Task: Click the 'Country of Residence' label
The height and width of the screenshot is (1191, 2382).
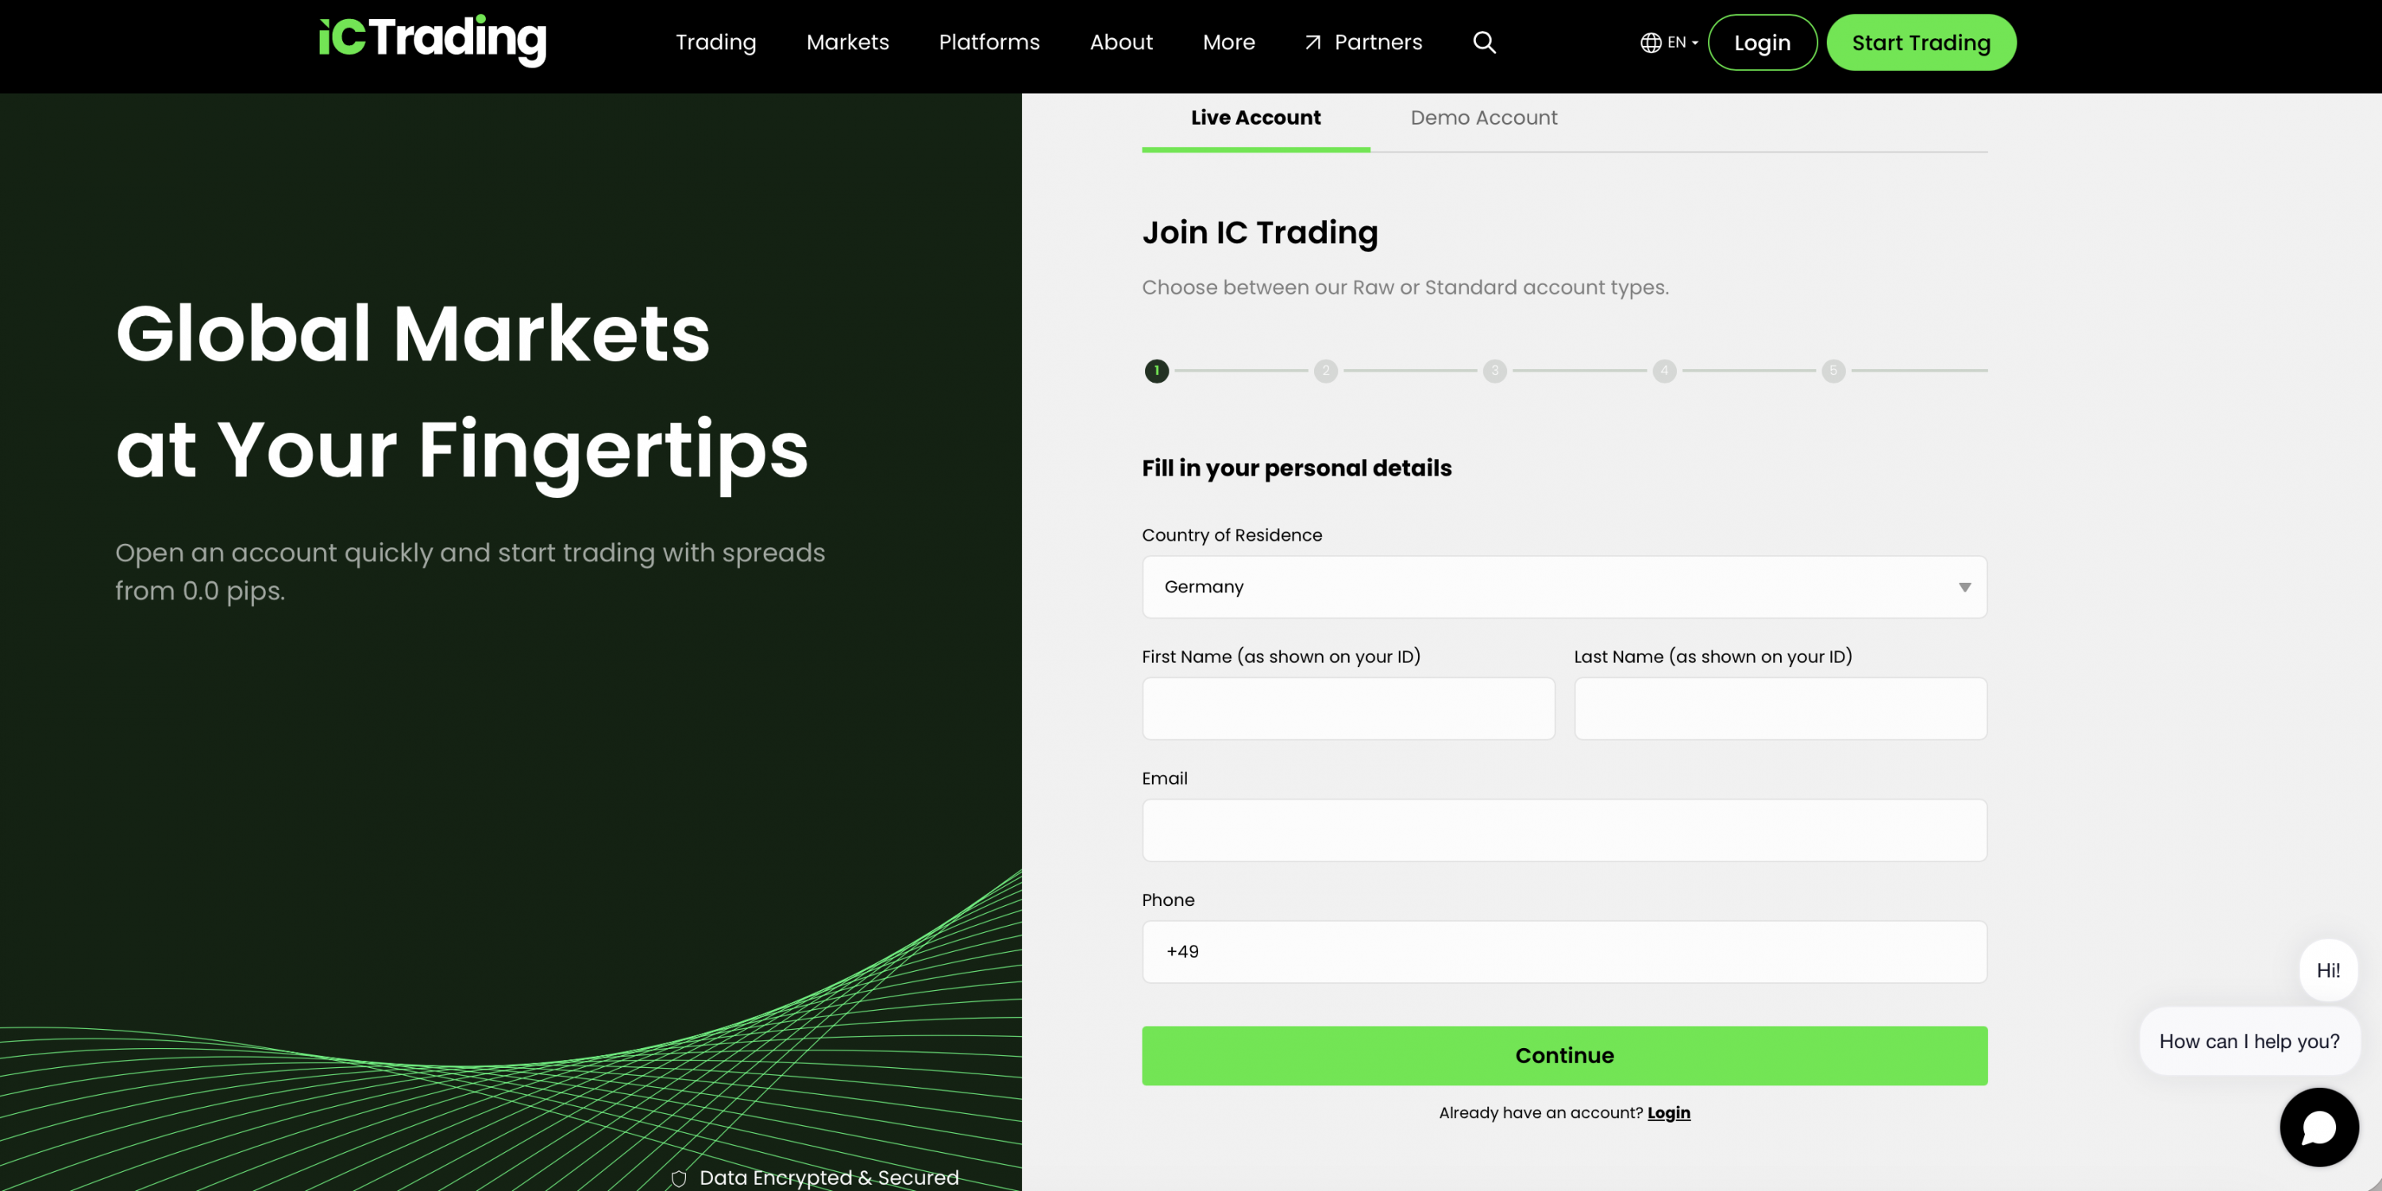Action: [1231, 535]
